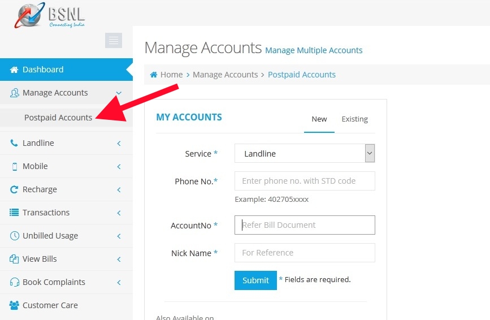Select Postpaid Accounts in sidebar
Screen dimensions: 490x320
66,118
